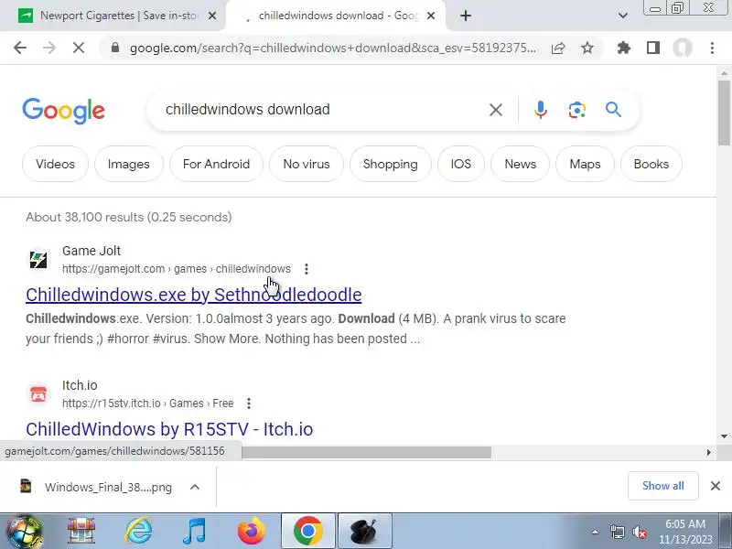View site information lock icon
Viewport: 732px width, 549px height.
click(x=115, y=48)
